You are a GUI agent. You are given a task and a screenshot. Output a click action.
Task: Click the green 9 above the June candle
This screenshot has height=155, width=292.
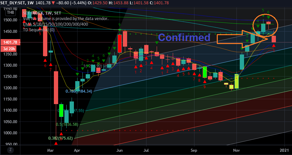[119, 25]
